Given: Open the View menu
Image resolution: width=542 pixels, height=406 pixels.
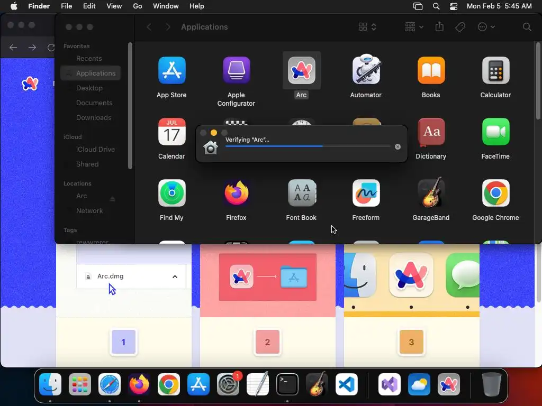Looking at the screenshot, I should [114, 6].
